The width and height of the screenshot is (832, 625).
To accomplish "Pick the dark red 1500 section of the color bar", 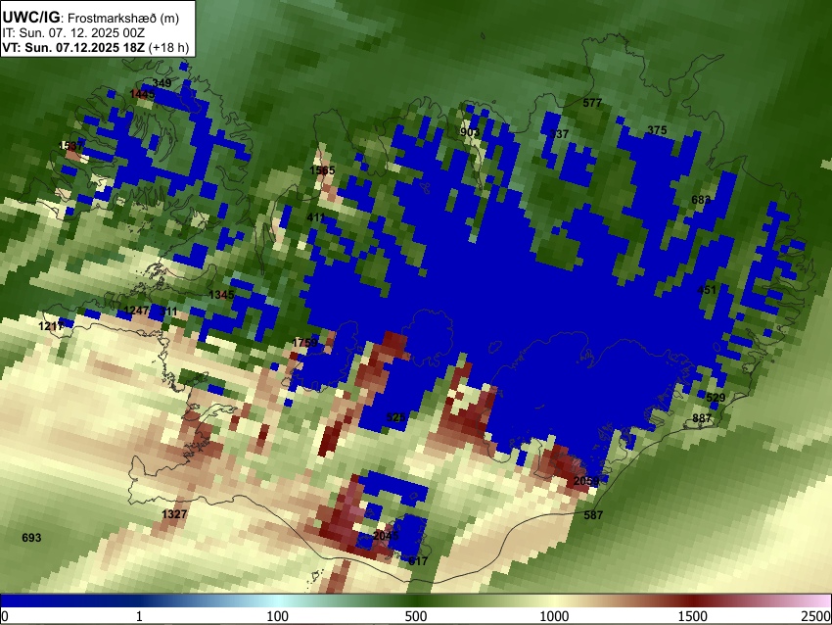I will coord(692,601).
